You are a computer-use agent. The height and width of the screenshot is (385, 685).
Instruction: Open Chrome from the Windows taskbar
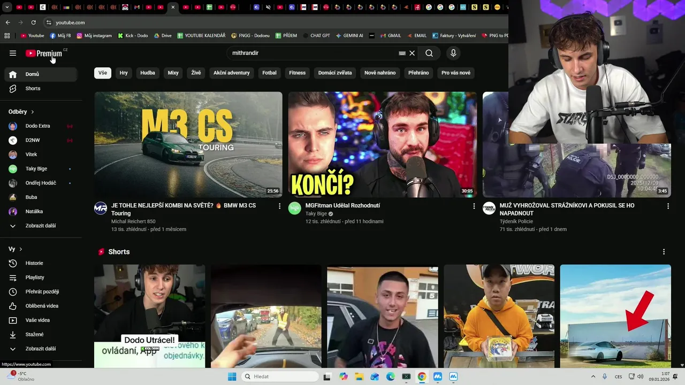pyautogui.click(x=422, y=376)
